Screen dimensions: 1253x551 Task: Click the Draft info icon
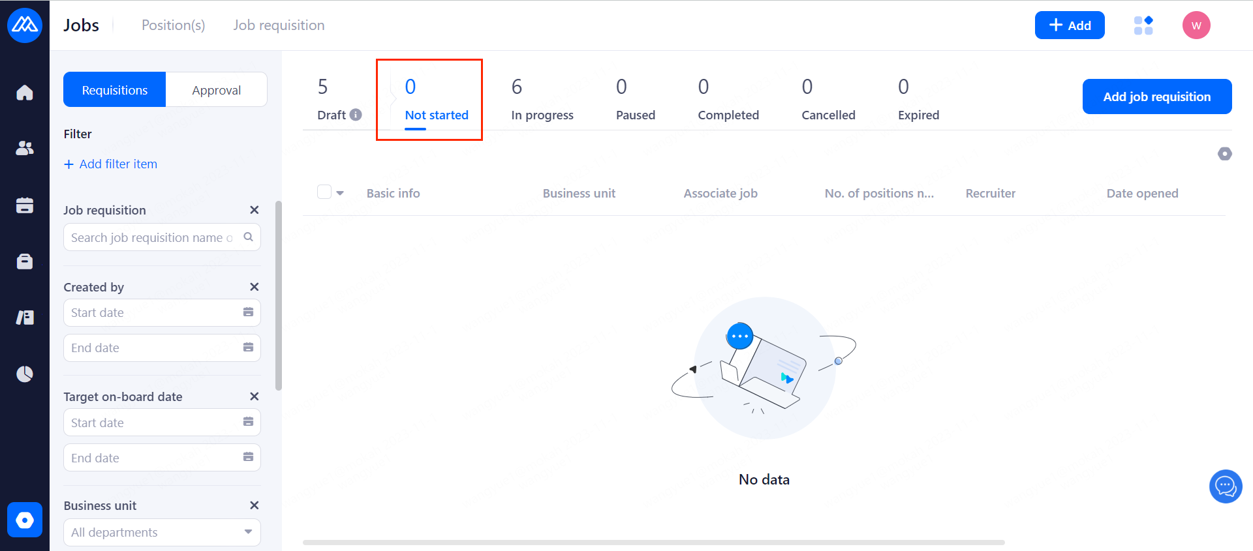point(356,115)
